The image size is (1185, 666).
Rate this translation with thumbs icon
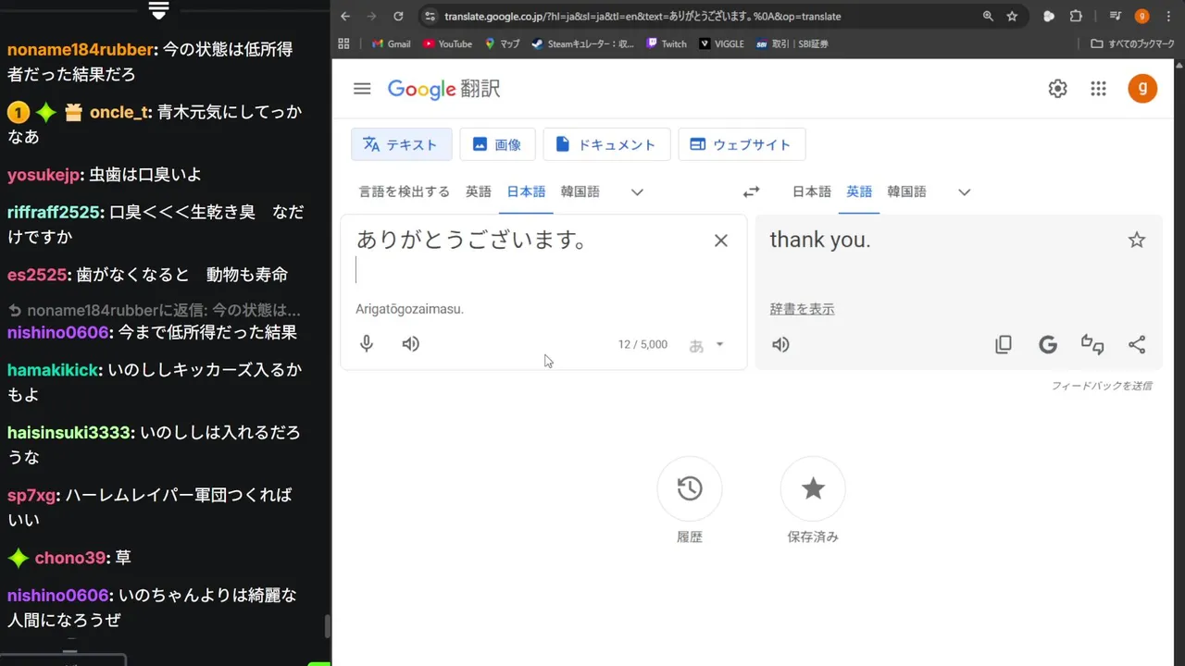pyautogui.click(x=1092, y=345)
